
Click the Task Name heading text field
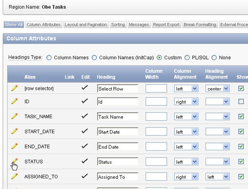coord(117,117)
